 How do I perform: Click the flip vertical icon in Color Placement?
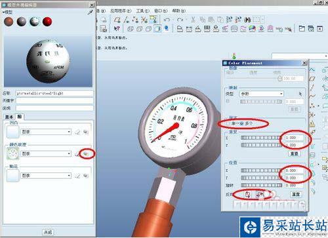248,194
